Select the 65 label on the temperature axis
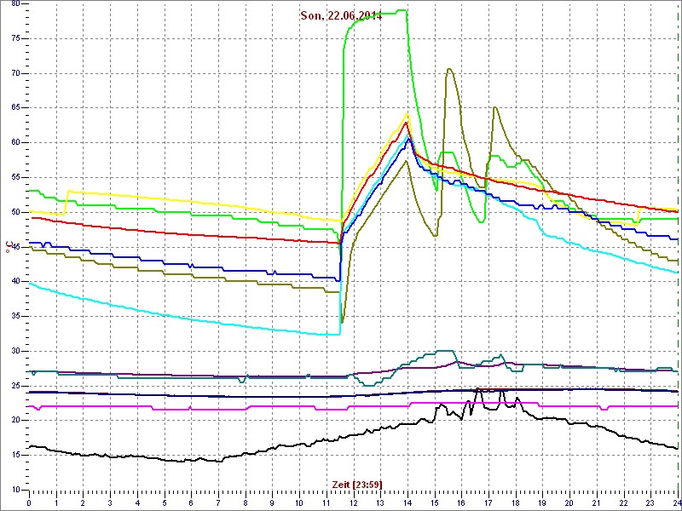 click(x=14, y=108)
